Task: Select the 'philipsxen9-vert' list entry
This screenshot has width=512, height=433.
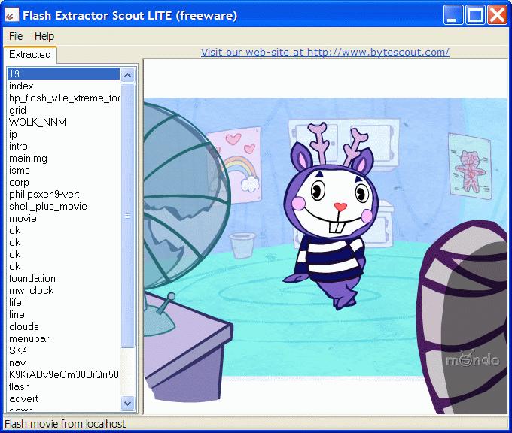Action: [x=63, y=195]
